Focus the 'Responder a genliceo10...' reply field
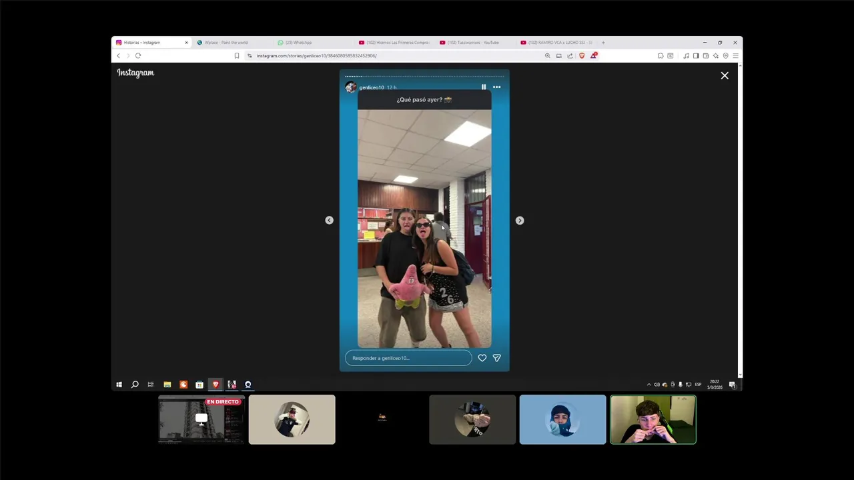The image size is (854, 480). [408, 358]
